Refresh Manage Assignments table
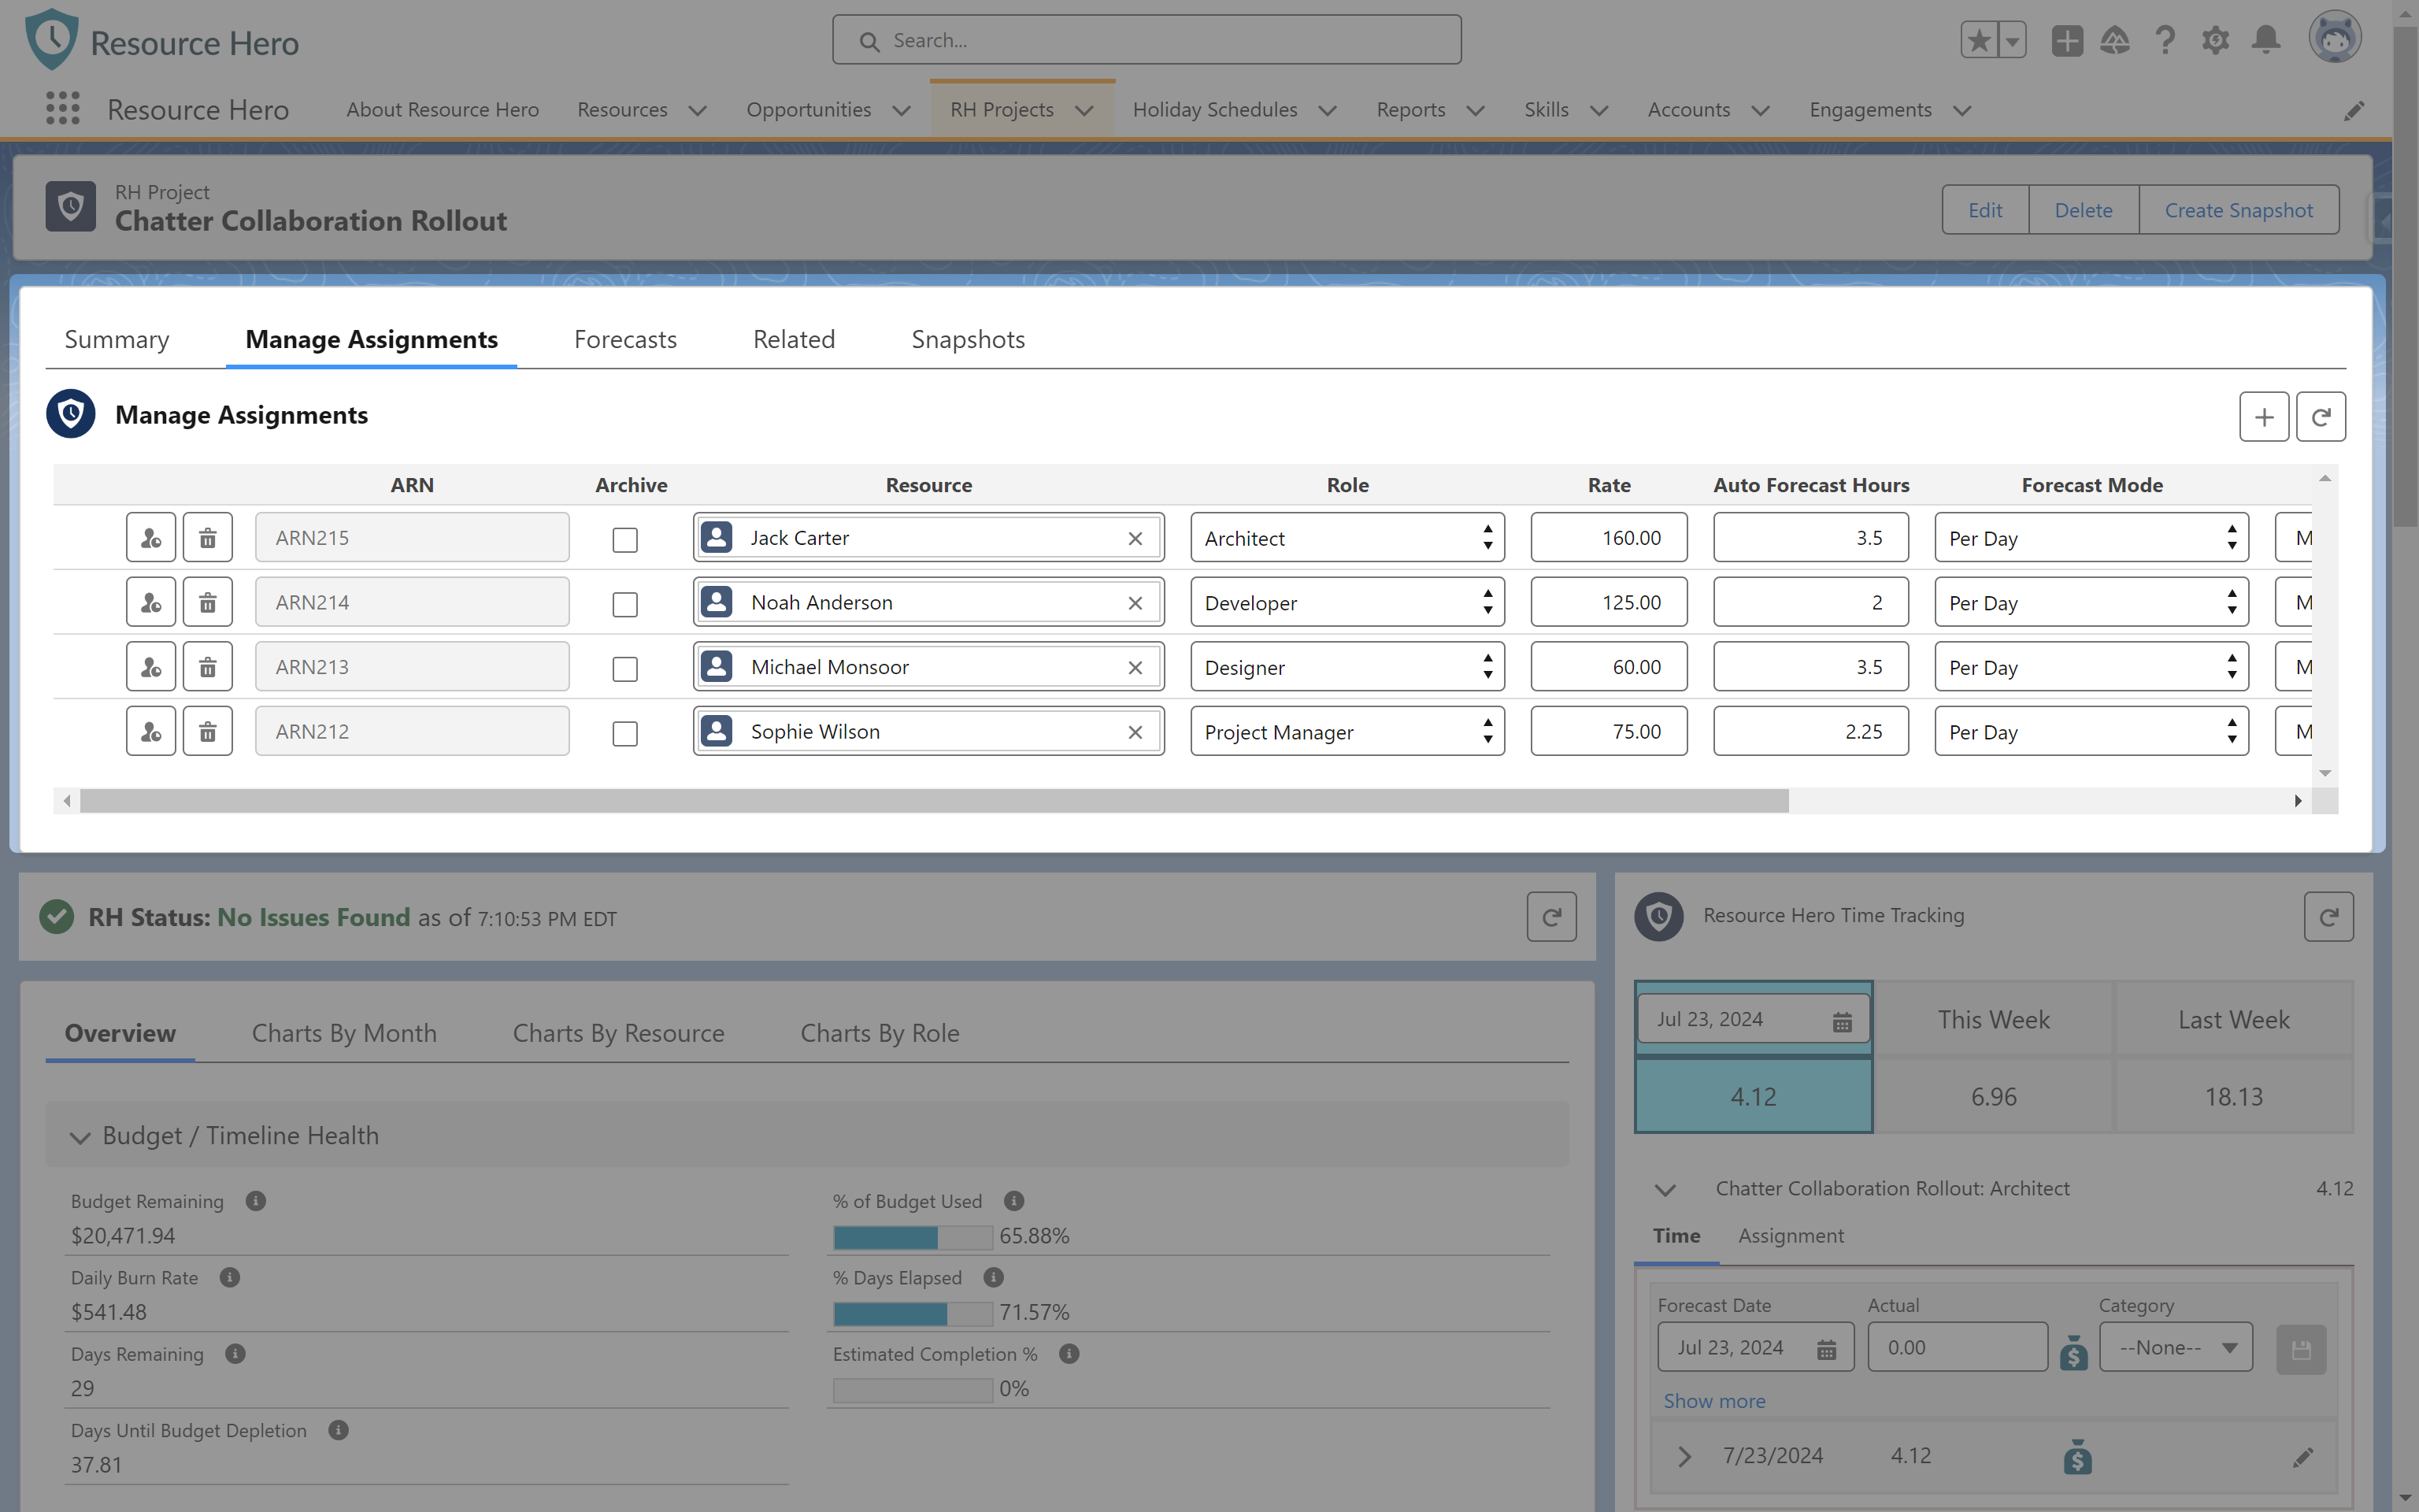The image size is (2419, 1512). [2321, 416]
